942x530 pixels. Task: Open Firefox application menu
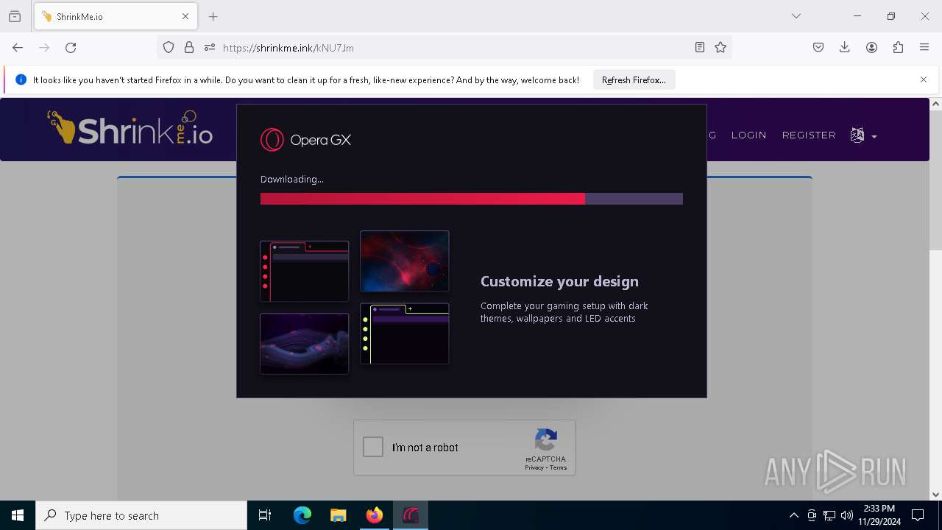point(924,47)
